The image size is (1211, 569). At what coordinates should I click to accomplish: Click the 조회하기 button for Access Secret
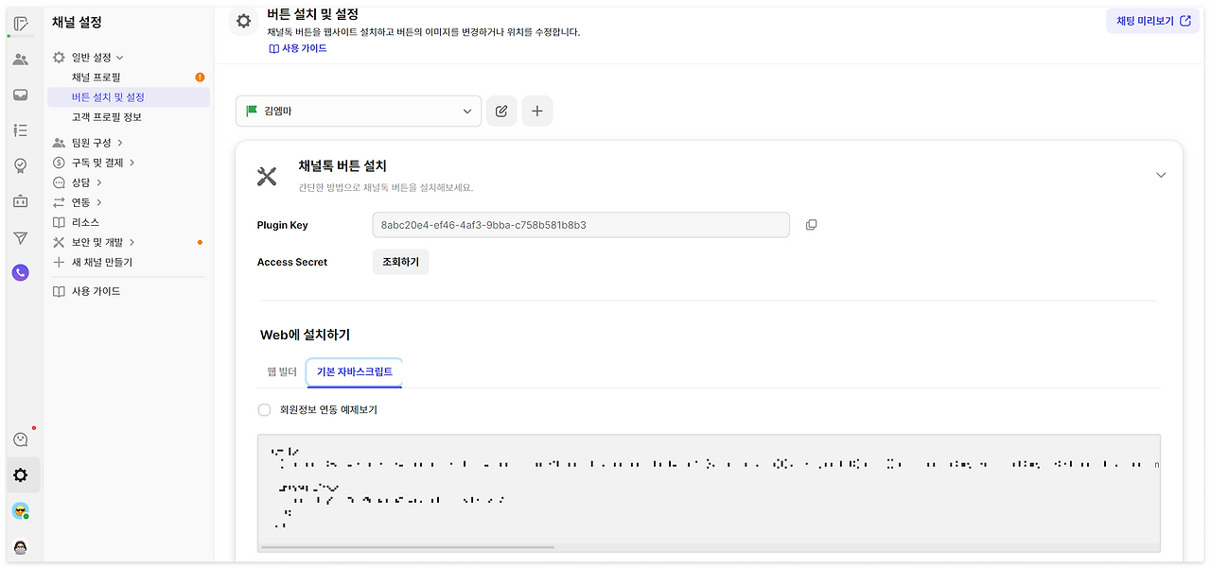click(400, 262)
